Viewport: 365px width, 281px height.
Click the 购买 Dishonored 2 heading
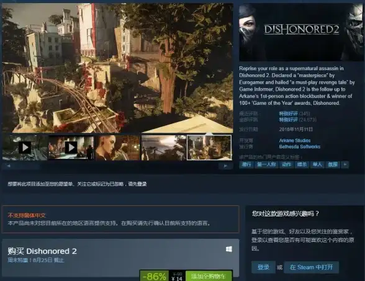42,251
